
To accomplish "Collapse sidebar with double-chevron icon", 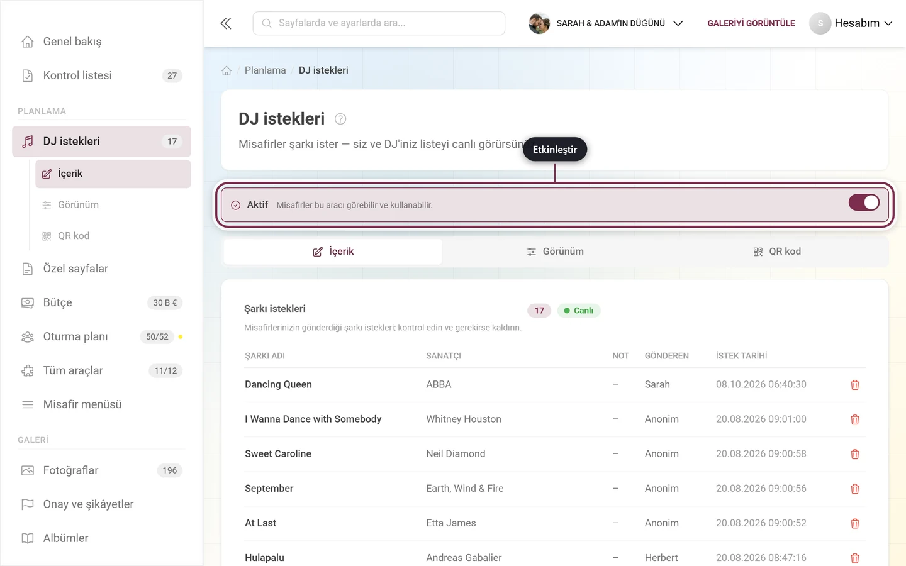I will tap(226, 23).
